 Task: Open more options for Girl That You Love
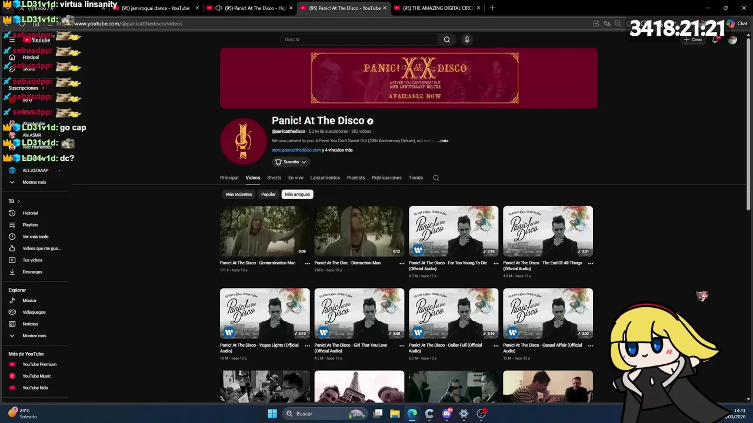402,345
